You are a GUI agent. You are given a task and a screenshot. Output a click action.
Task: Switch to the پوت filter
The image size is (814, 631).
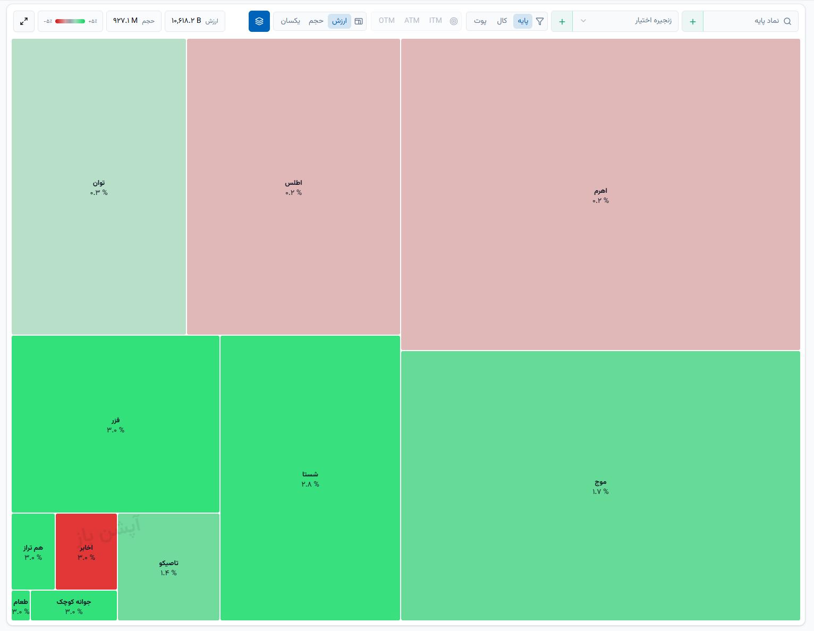[480, 21]
